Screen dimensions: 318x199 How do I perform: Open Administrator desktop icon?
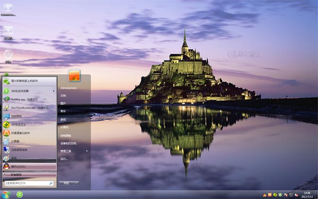point(8,10)
